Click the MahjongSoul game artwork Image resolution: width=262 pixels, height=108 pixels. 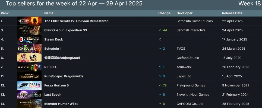(29, 58)
